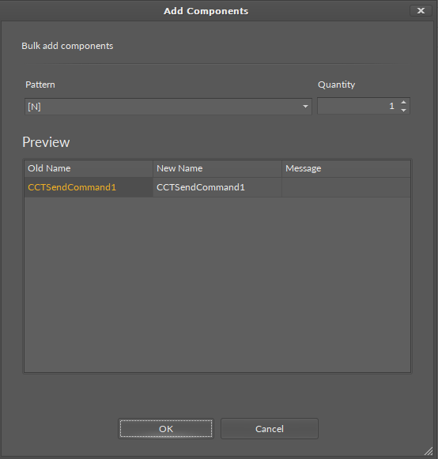438x459 pixels.
Task: Close the Add Components dialog
Action: pyautogui.click(x=421, y=11)
